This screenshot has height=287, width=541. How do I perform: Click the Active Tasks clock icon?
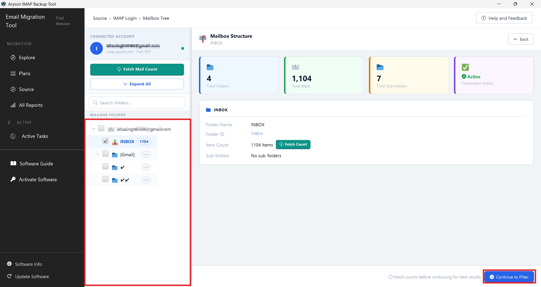click(x=13, y=136)
